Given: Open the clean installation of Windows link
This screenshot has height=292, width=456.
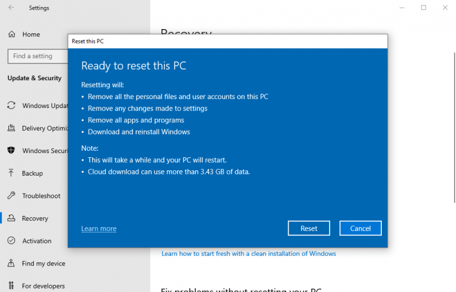Looking at the screenshot, I should tap(249, 253).
